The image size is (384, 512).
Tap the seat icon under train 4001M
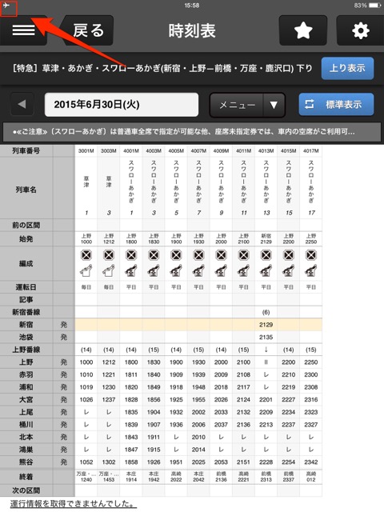pos(131,270)
